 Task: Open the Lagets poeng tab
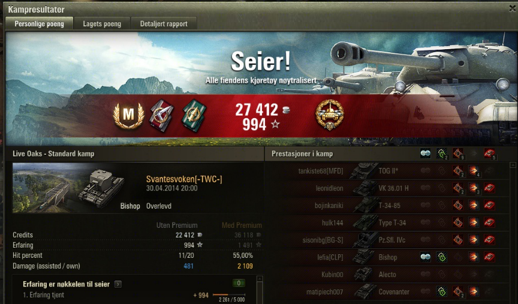102,24
